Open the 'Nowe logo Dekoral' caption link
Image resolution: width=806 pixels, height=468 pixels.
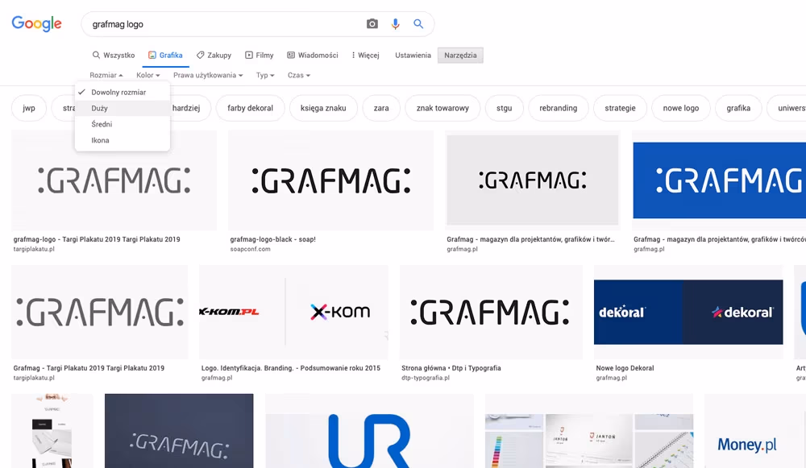[x=625, y=368]
